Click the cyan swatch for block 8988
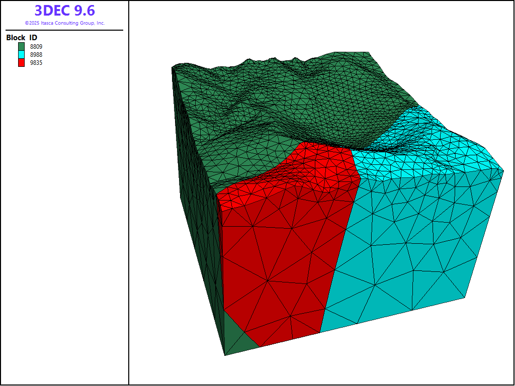 pyautogui.click(x=22, y=54)
